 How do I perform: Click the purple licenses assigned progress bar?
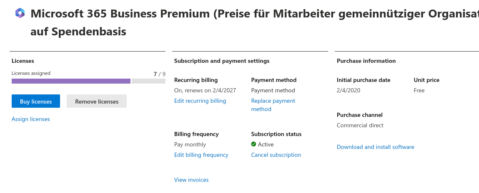point(71,81)
